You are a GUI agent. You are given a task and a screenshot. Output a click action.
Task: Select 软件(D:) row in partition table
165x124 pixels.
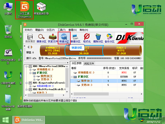(107, 81)
